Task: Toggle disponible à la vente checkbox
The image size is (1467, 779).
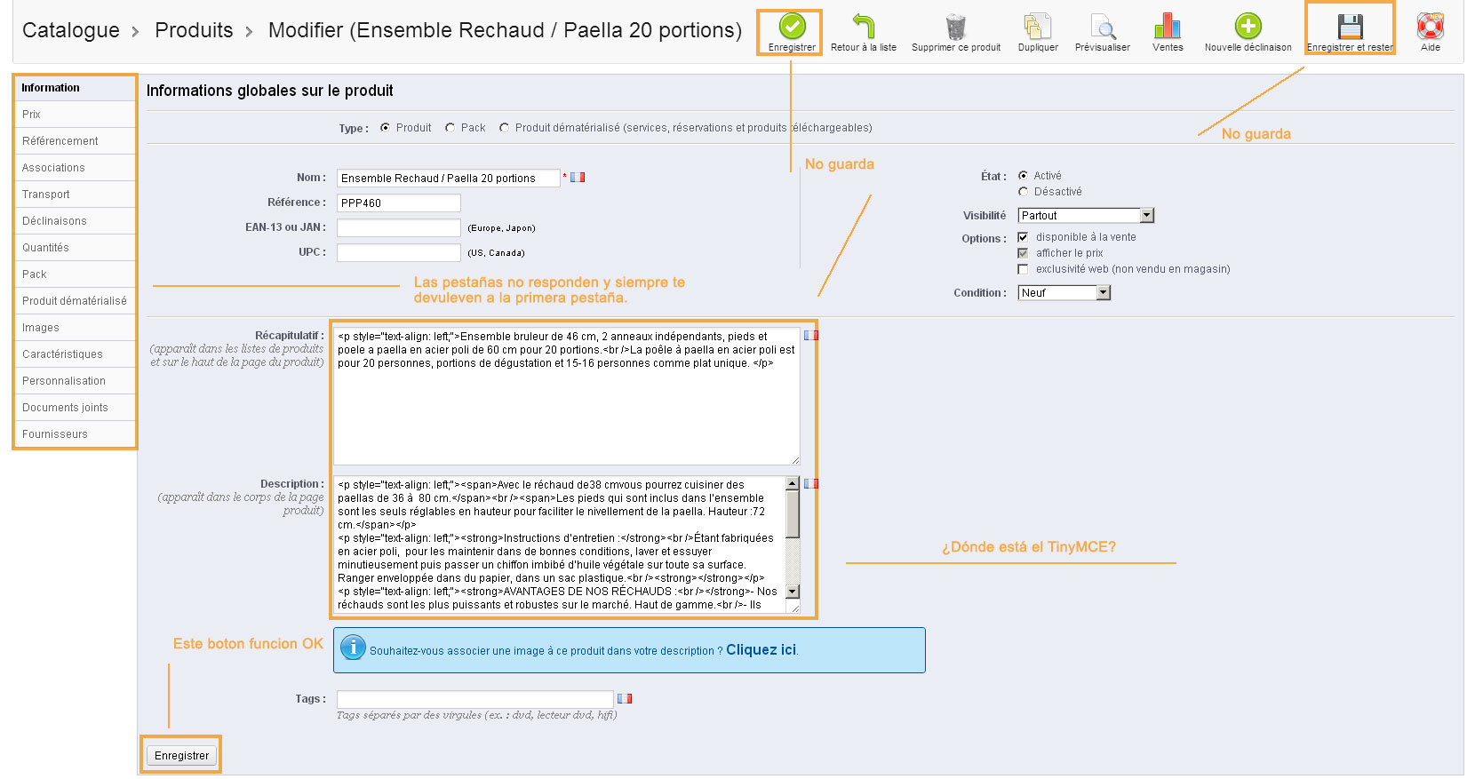Action: pyautogui.click(x=1023, y=236)
